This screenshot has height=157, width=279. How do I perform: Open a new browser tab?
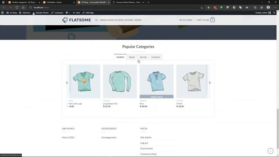[x=149, y=2]
